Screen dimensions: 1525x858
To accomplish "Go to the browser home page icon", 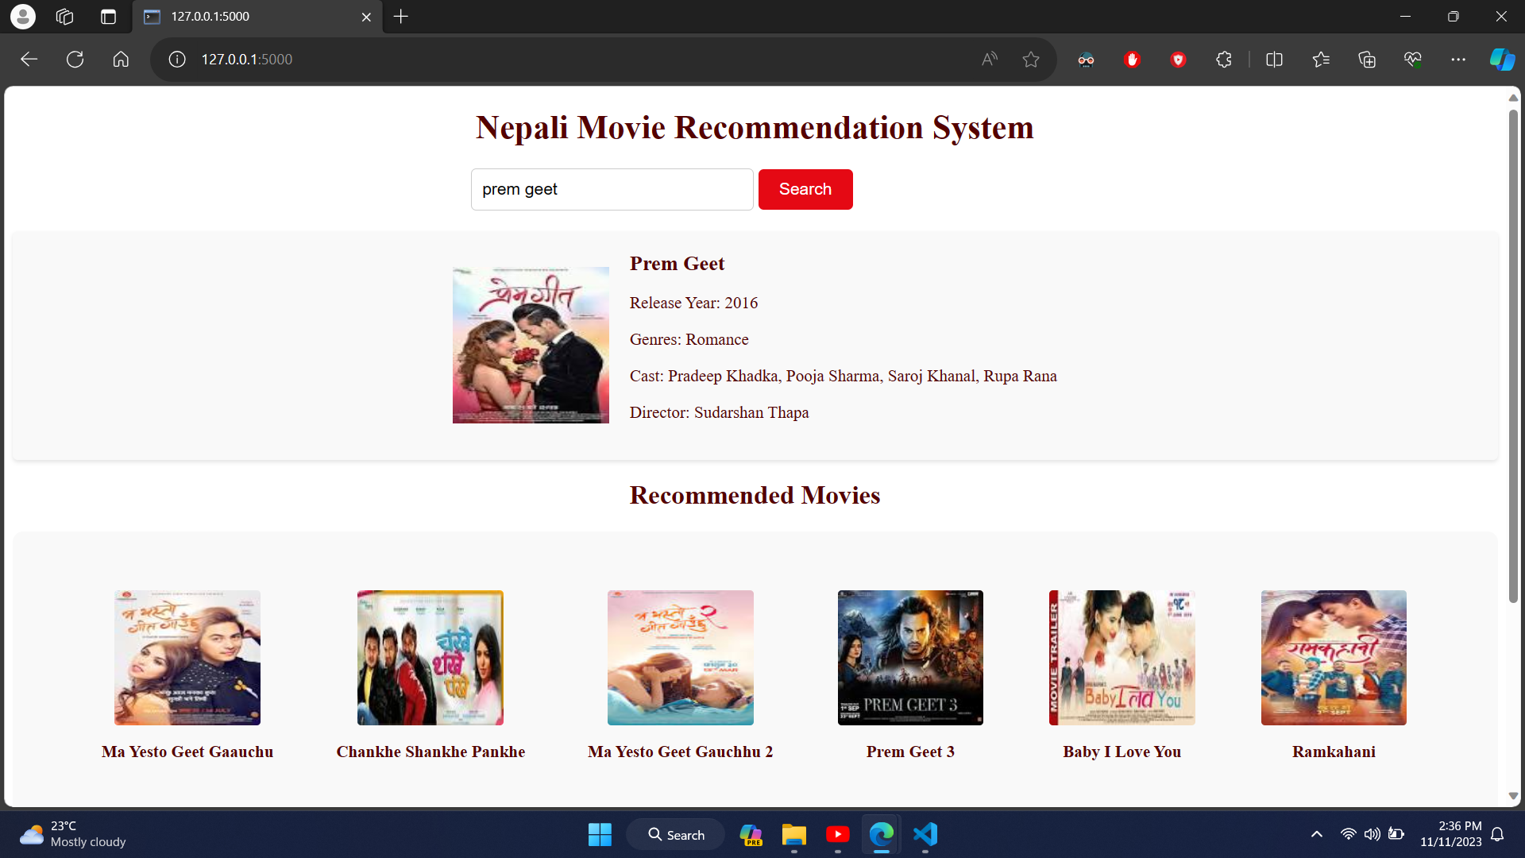I will click(121, 60).
